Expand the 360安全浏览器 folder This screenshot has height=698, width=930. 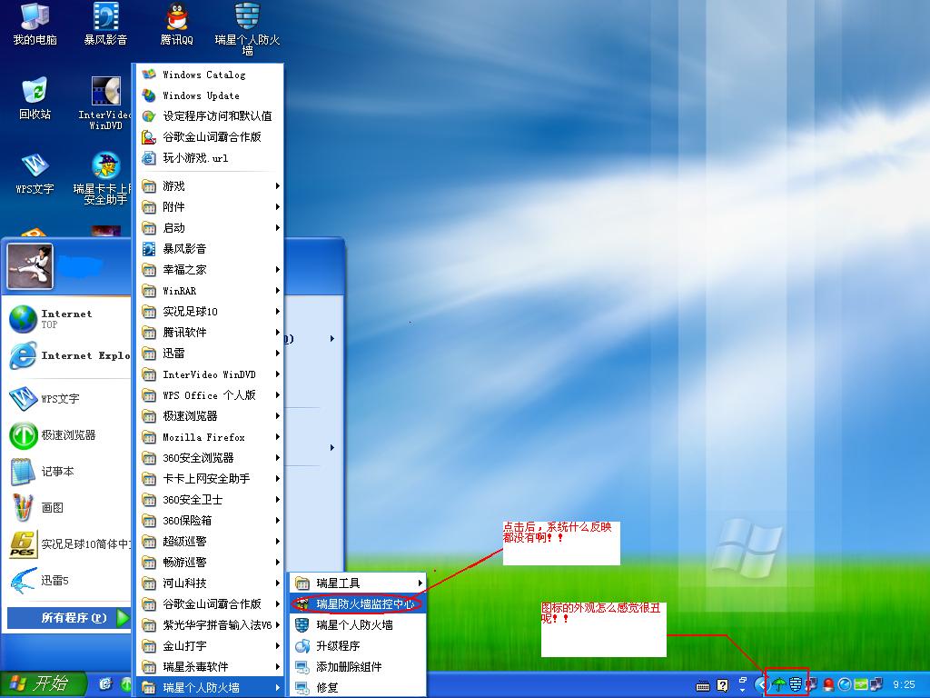210,458
